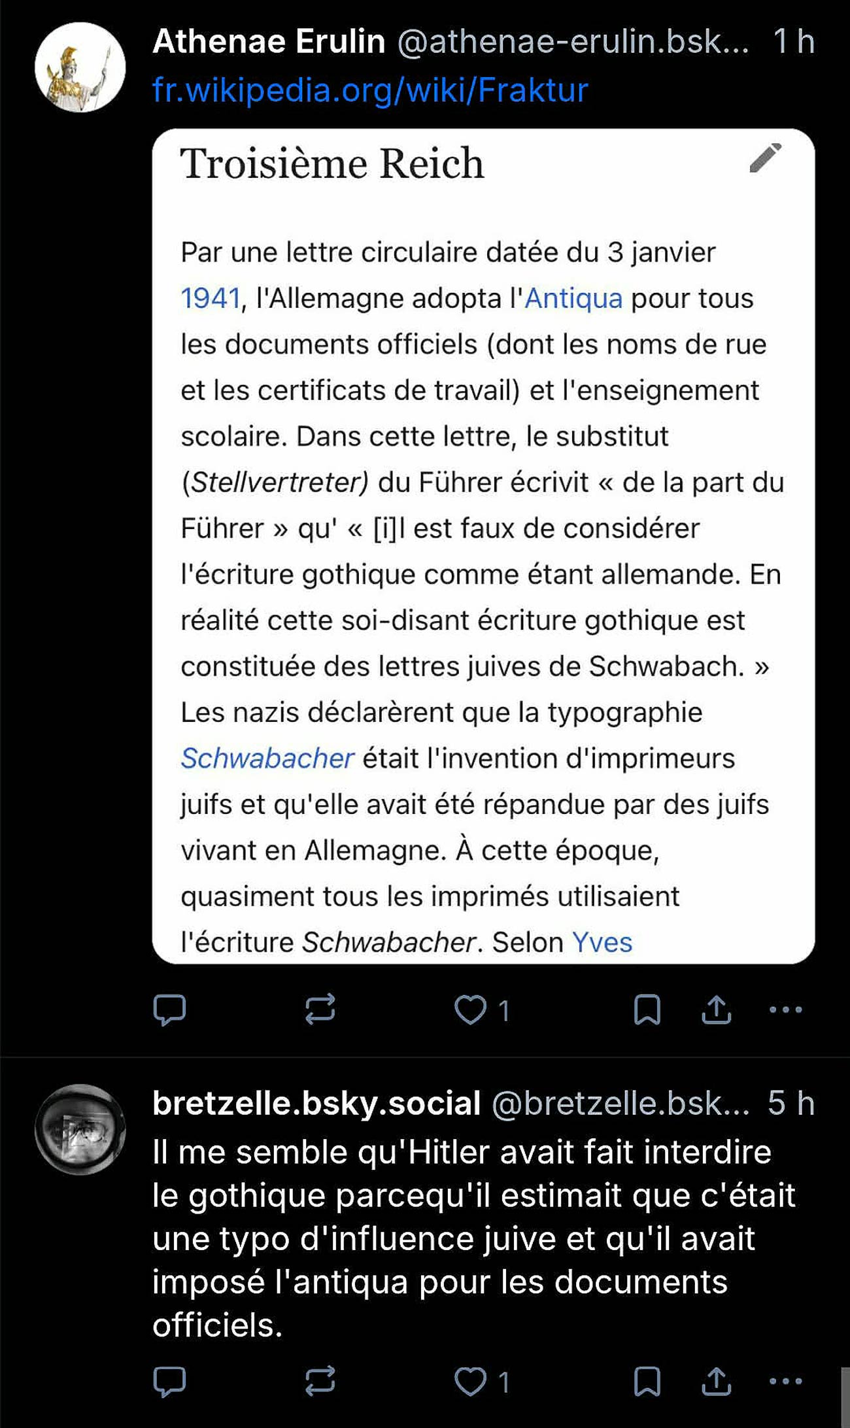Share bretzelle's post
850x1428 pixels.
tap(717, 1381)
